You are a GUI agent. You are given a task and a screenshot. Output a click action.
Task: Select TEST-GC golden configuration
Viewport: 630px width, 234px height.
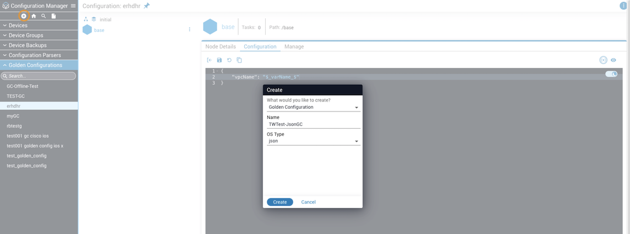pos(39,96)
